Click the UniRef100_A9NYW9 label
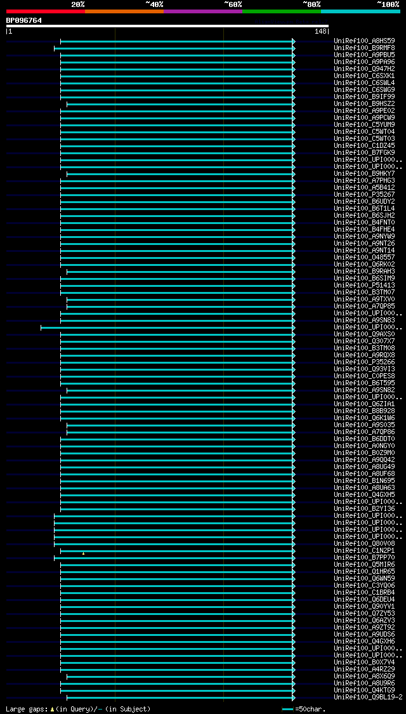 point(364,236)
